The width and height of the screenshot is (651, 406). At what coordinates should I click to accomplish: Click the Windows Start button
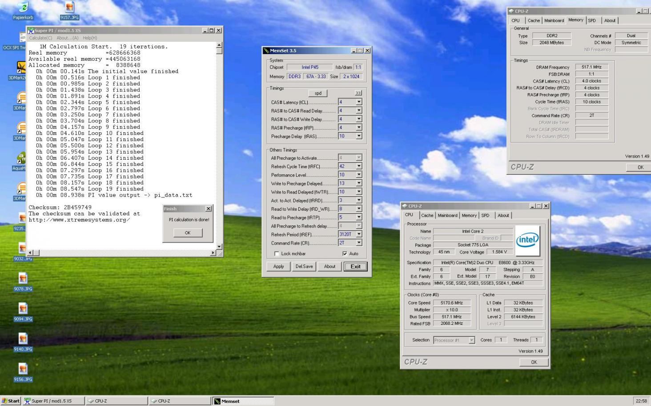click(11, 401)
